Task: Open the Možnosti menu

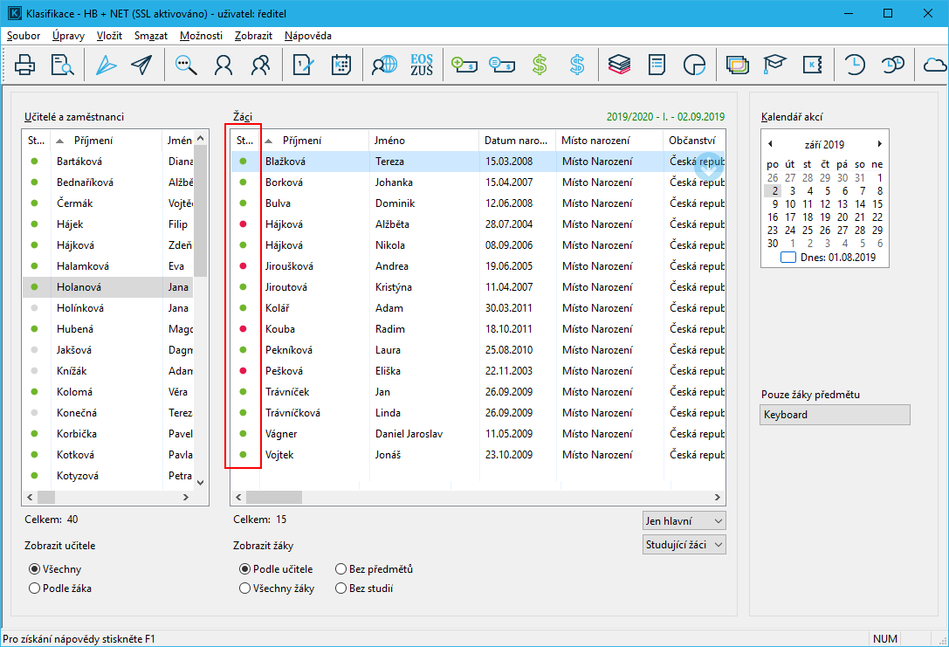Action: pyautogui.click(x=201, y=36)
